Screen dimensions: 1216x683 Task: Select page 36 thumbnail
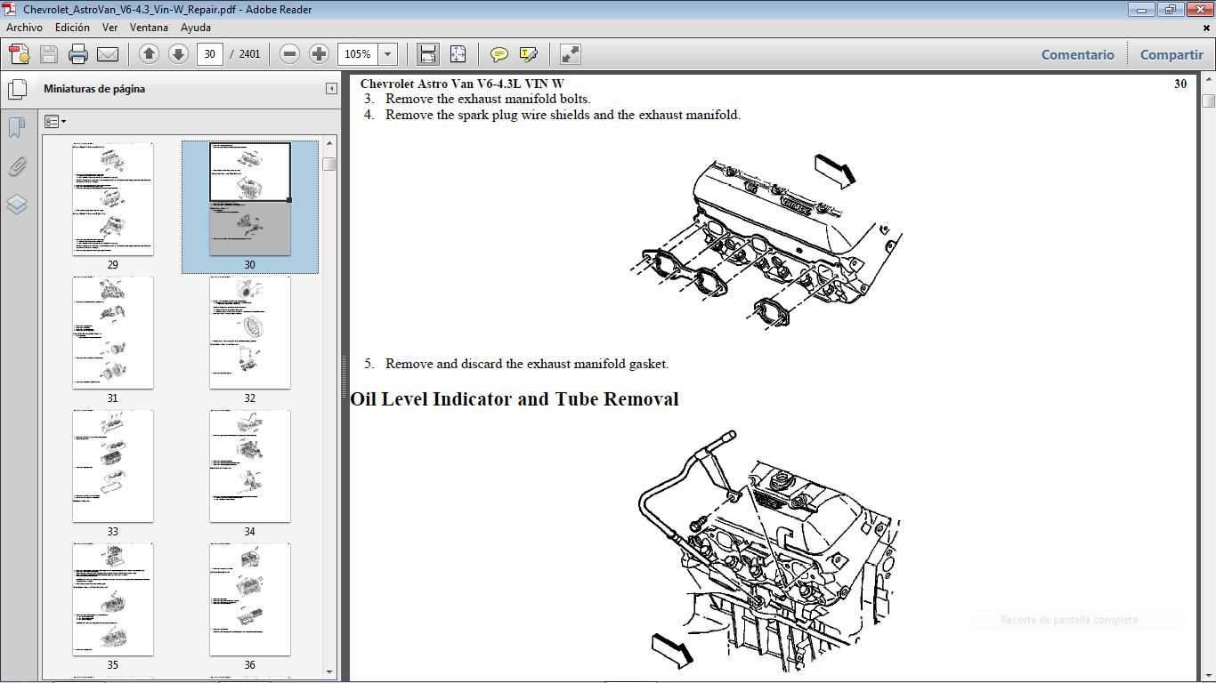249,599
